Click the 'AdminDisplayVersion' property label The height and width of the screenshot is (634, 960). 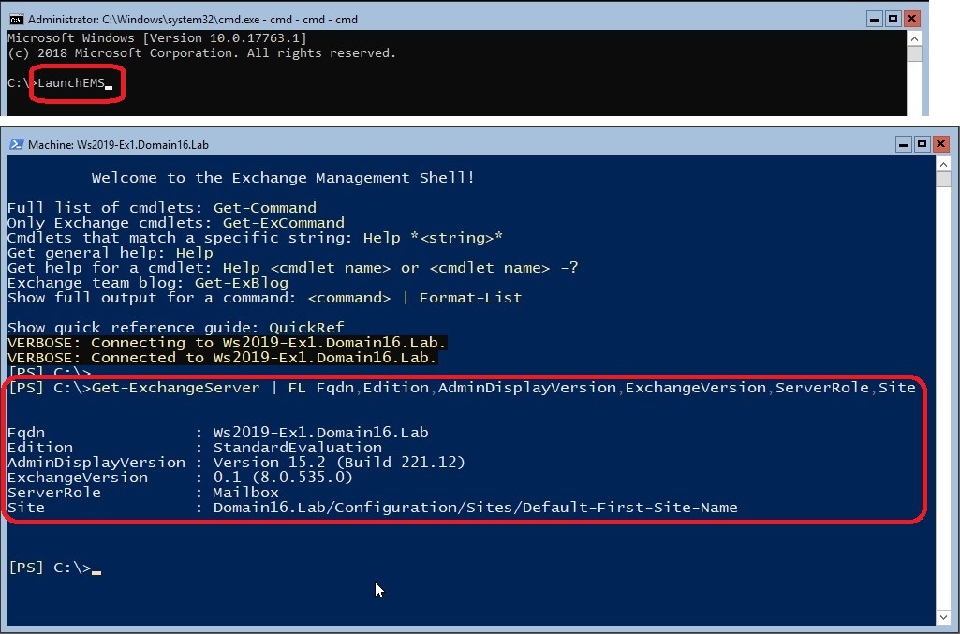pyautogui.click(x=96, y=463)
